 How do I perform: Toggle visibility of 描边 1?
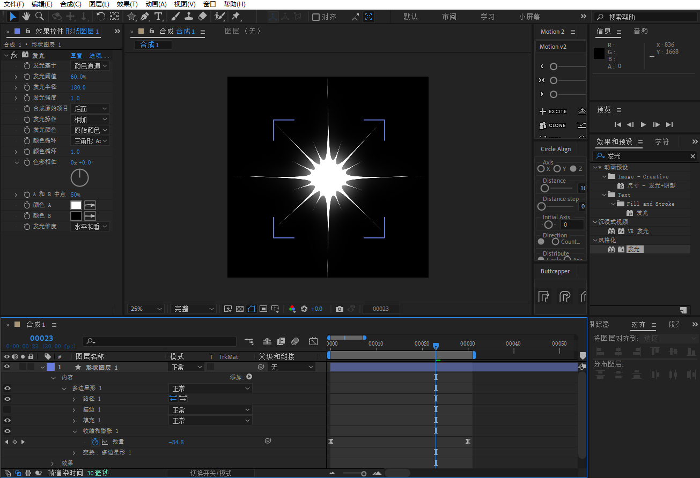(7, 410)
